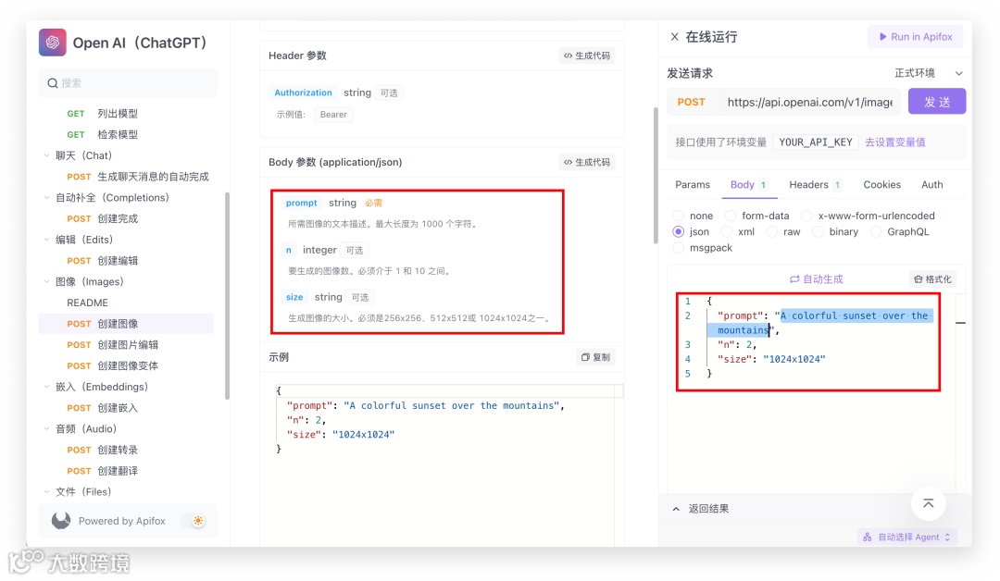
Task: Open POST 创建转录 endpoint
Action: coord(126,450)
